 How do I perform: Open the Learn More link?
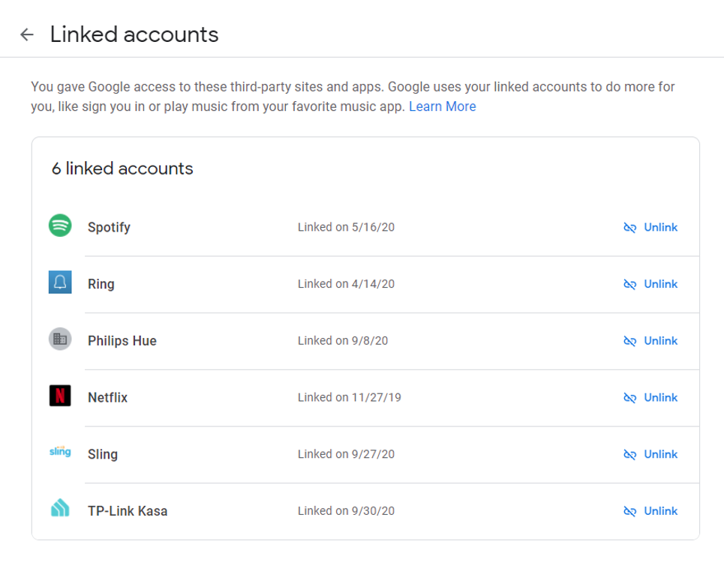pyautogui.click(x=443, y=106)
